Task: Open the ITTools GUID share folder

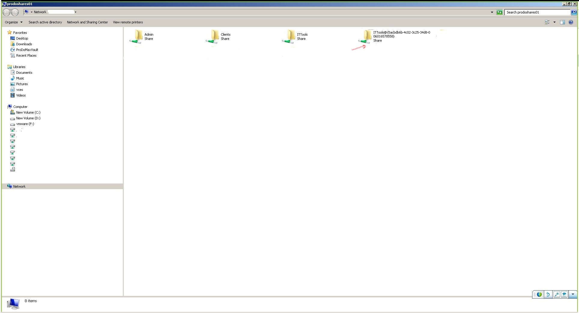Action: click(x=366, y=36)
